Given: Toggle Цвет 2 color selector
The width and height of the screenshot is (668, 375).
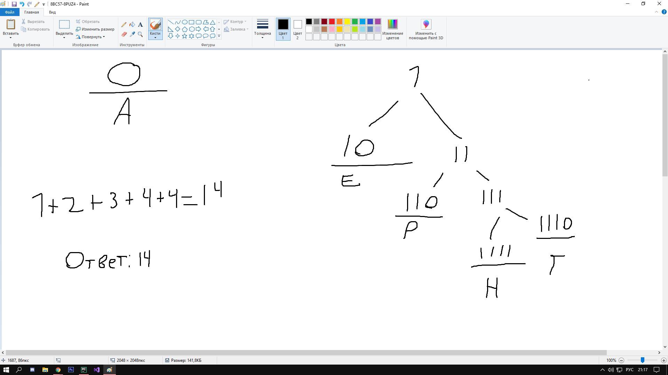Looking at the screenshot, I should pyautogui.click(x=297, y=29).
